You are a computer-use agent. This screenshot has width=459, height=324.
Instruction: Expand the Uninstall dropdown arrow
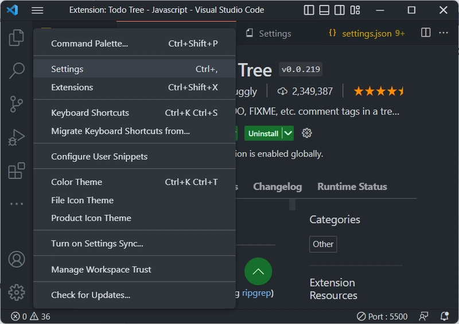288,133
